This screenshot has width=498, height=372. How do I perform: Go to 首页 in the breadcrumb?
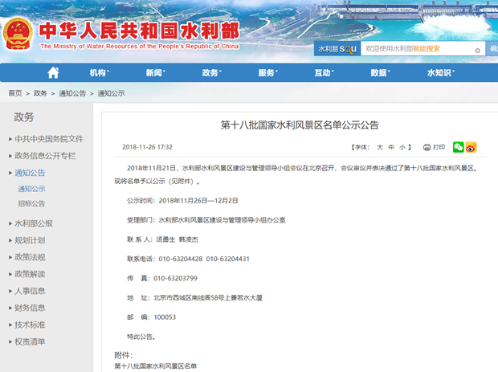click(15, 94)
